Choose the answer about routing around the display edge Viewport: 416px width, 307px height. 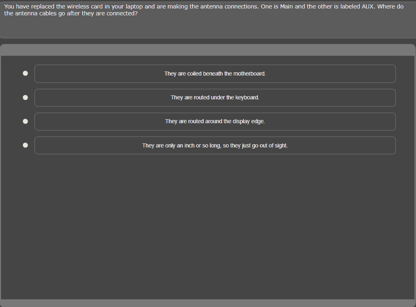pyautogui.click(x=215, y=121)
